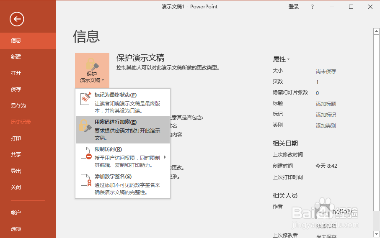The width and height of the screenshot is (380, 238).
Task: Open the 保护演示文稿 lock icon button
Action: click(x=92, y=70)
